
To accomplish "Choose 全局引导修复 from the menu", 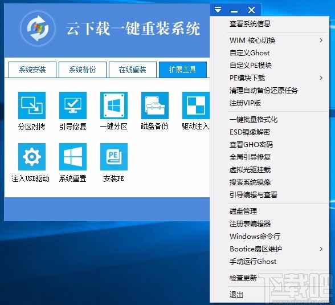I will (x=269, y=157).
